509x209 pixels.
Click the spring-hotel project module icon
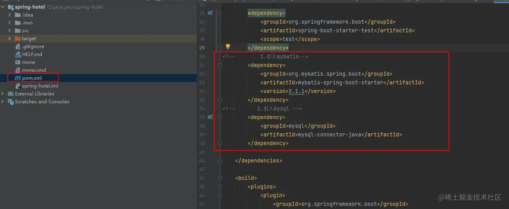click(x=11, y=7)
